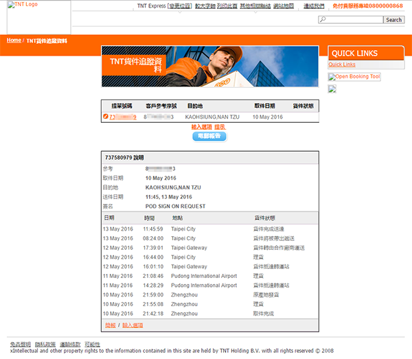Click the 08:24:00 Taipei City tracking row

click(x=210, y=238)
